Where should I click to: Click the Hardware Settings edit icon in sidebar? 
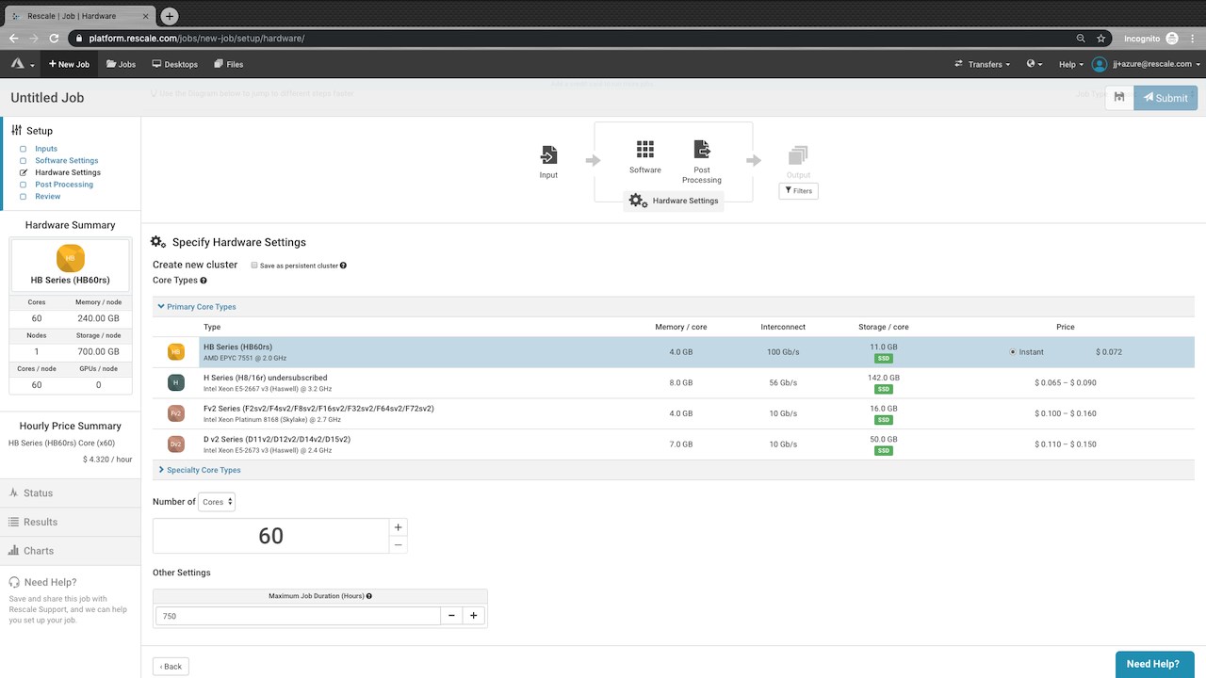24,172
